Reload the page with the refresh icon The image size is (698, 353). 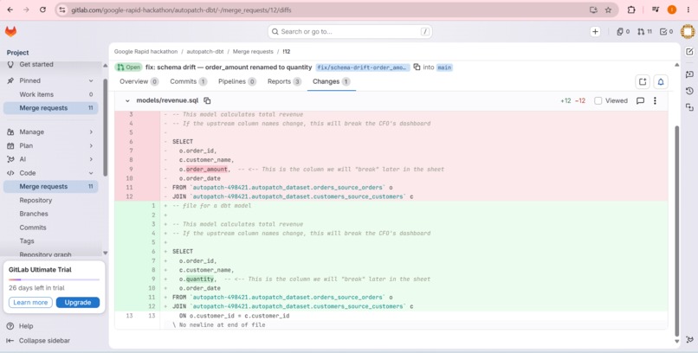[42, 10]
